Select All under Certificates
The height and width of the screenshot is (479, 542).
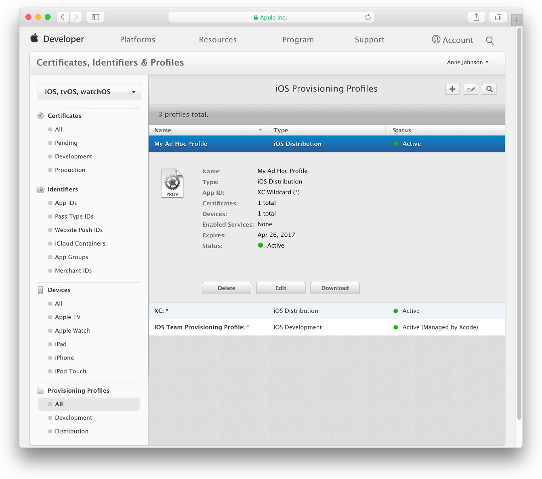59,129
